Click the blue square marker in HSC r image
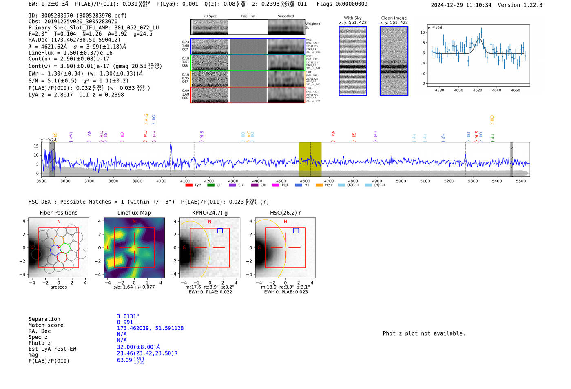Screen dimensions: 571x389 tap(296, 231)
